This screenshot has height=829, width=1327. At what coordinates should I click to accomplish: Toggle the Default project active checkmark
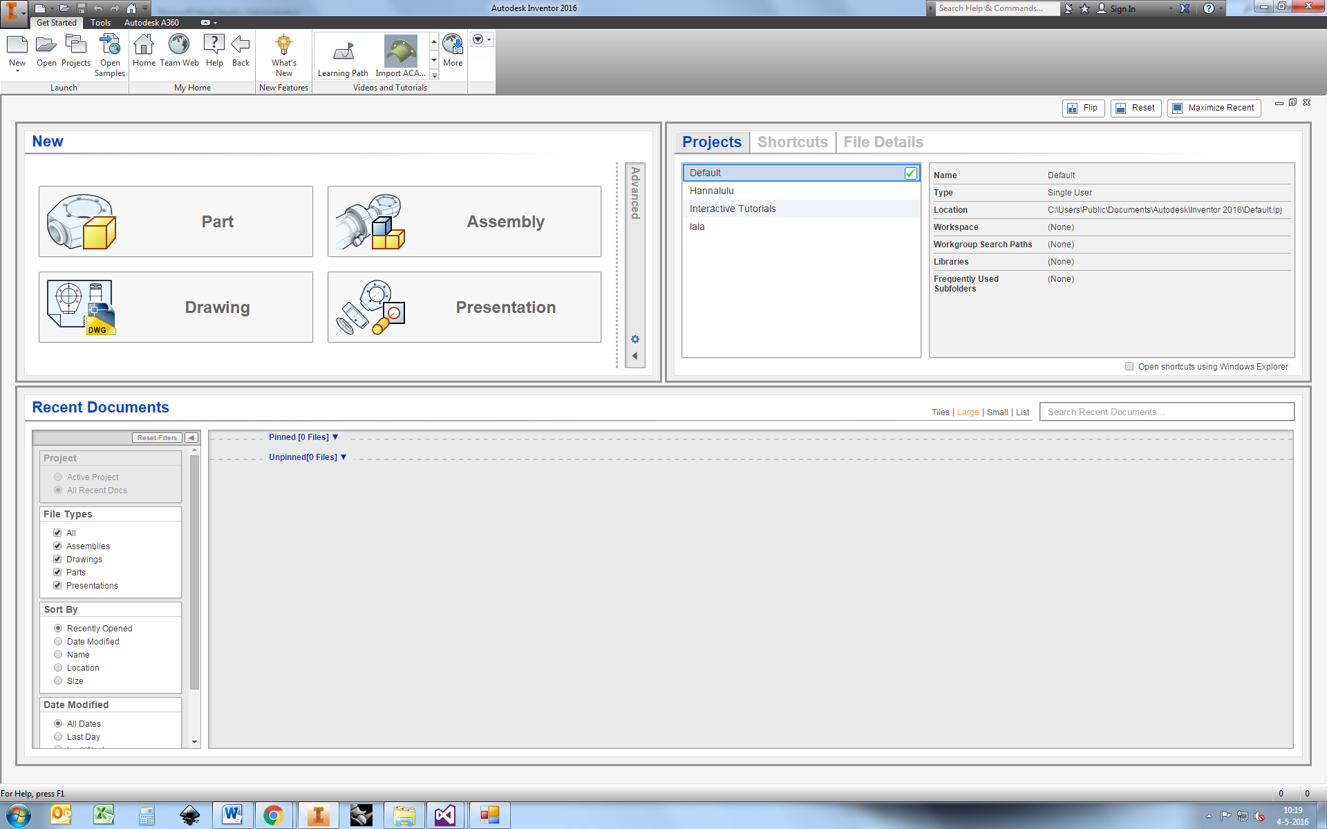pyautogui.click(x=911, y=173)
